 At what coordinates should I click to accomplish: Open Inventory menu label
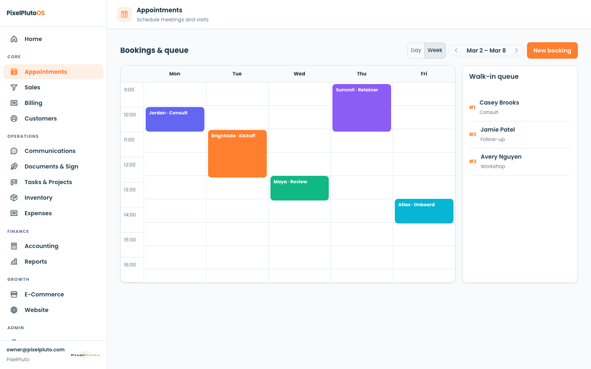pos(39,198)
